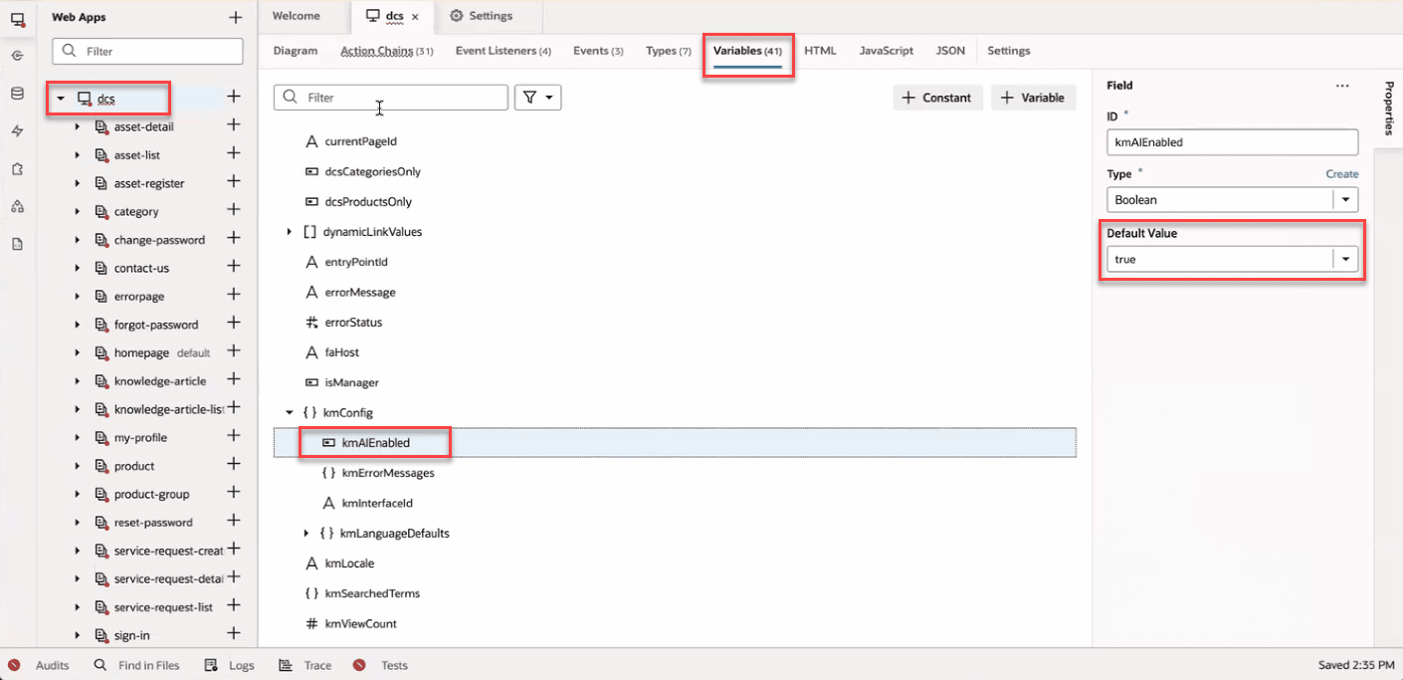Click the ID field containing kmAIEnabled

(x=1232, y=141)
